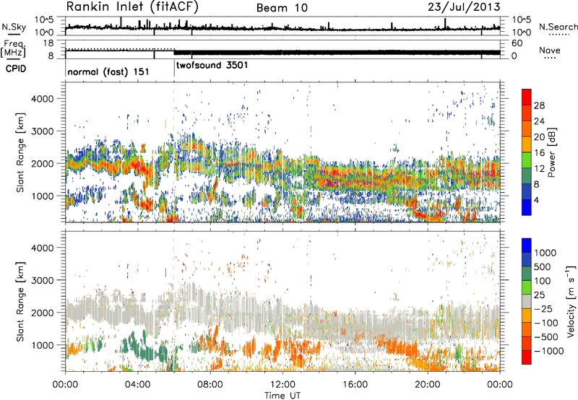Image resolution: width=578 pixels, height=400 pixels.
Task: Click the 'Freq. [MHz]' axis label
Action: [13, 48]
